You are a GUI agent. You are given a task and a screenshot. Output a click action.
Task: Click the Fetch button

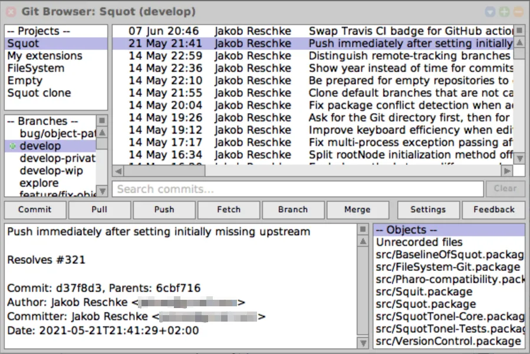[229, 210]
